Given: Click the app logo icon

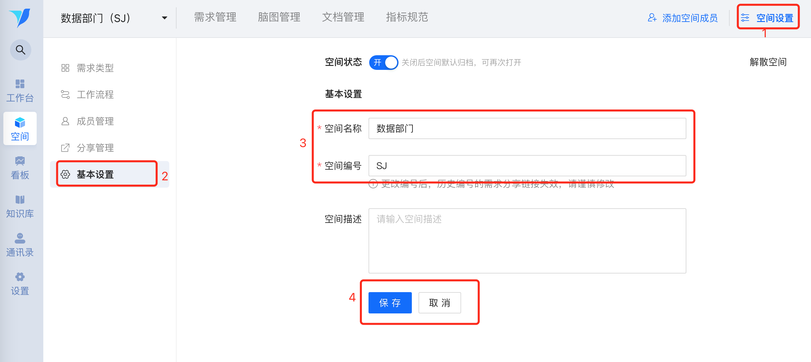Looking at the screenshot, I should 20,17.
